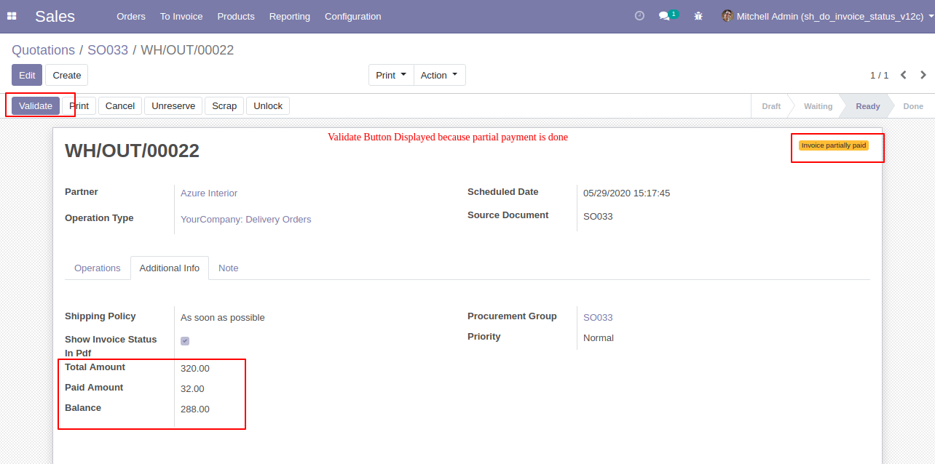Click the Edit button

point(27,75)
